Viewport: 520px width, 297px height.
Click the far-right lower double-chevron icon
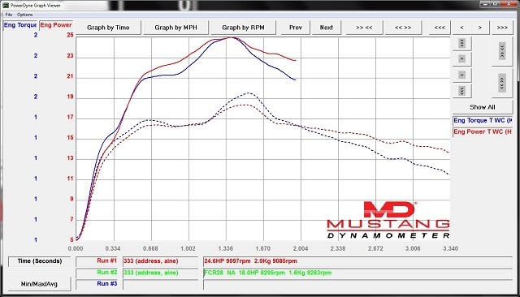click(502, 83)
